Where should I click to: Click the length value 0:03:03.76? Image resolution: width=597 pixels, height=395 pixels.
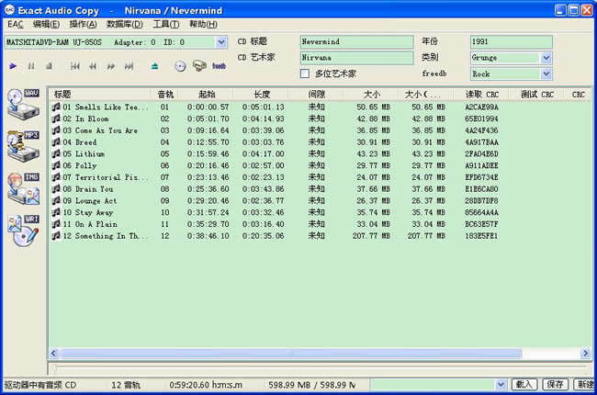click(263, 142)
